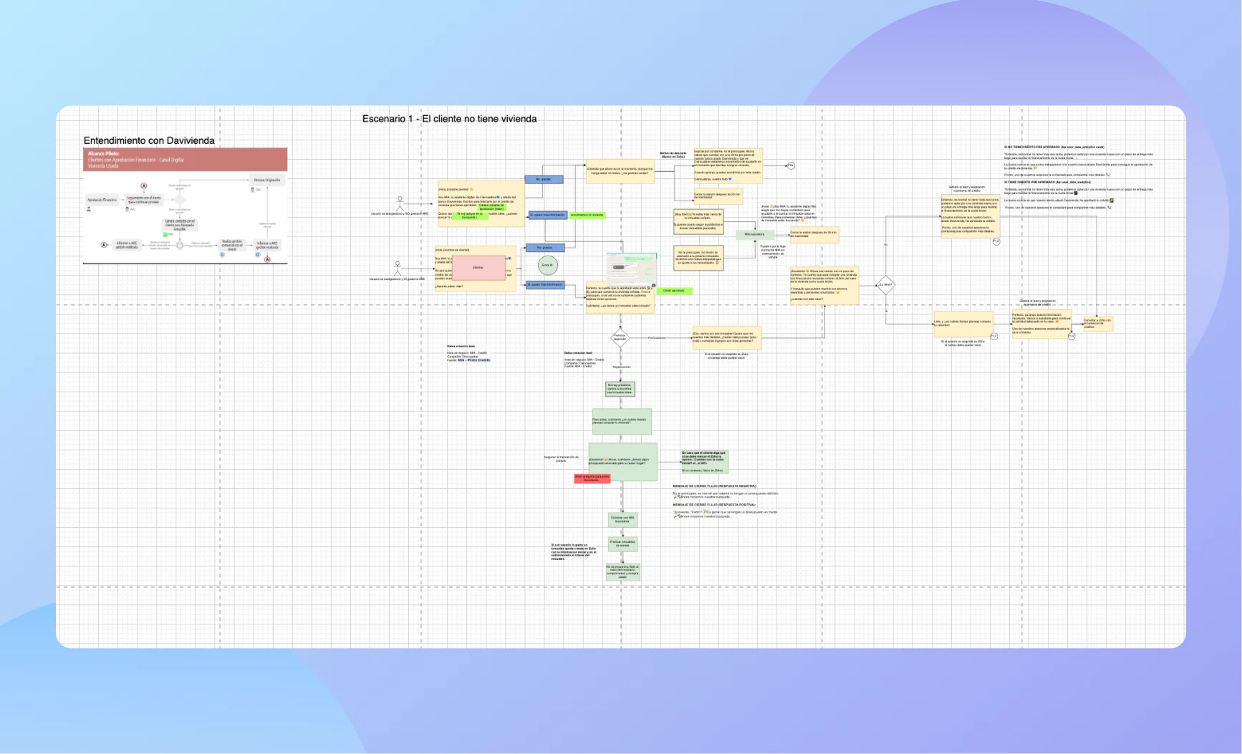Viewport: 1242px width, 754px height.
Task: Select the "Entendimiento con Davivienda" heading
Action: 149,140
